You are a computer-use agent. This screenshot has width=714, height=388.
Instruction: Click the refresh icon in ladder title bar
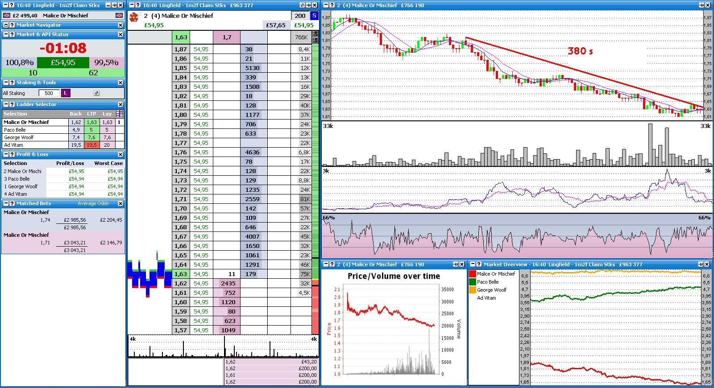point(302,5)
